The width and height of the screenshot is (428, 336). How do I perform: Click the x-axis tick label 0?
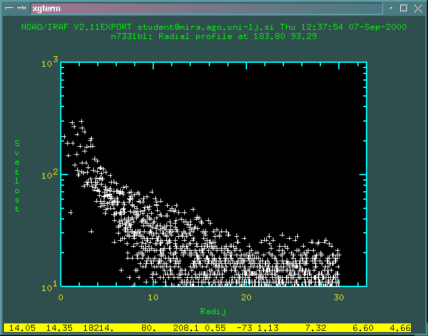click(61, 298)
